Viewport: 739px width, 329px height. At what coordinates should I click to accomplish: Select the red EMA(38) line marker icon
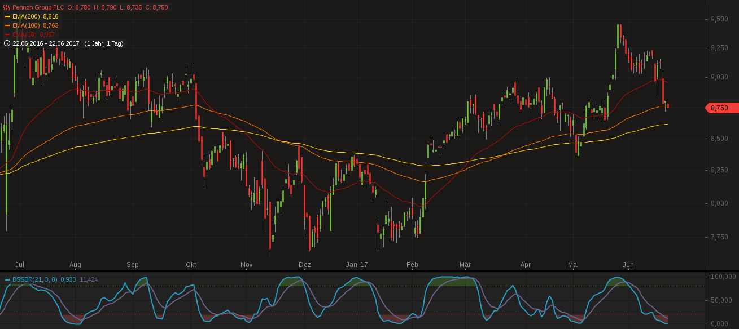click(7, 34)
